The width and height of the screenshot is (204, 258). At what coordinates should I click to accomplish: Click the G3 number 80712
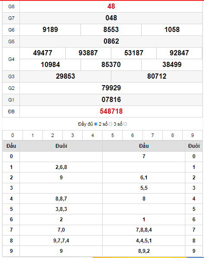pos(157,76)
